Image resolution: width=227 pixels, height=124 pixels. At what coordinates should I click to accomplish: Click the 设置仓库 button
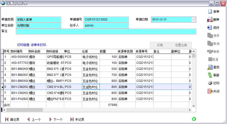point(181,45)
